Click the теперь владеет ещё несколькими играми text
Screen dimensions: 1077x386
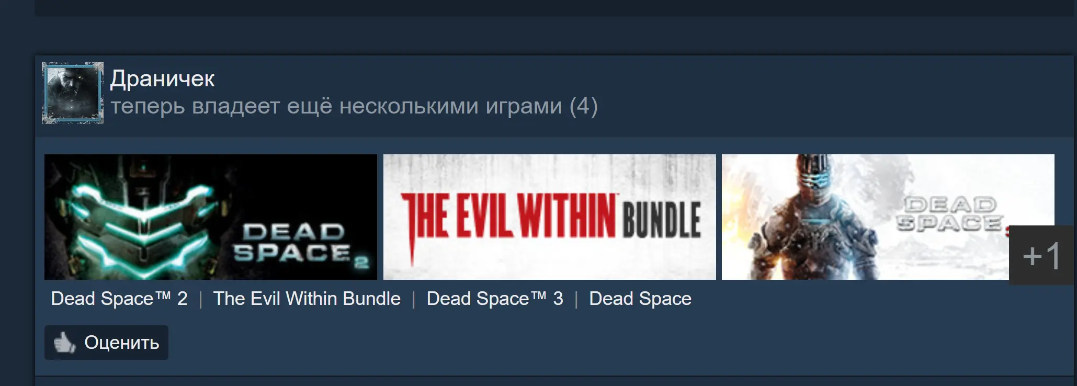click(337, 106)
